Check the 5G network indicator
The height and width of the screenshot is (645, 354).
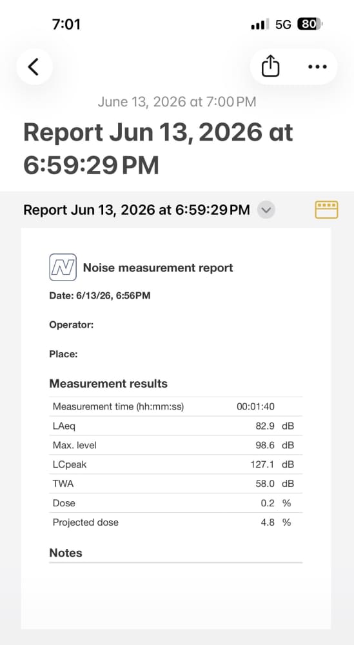click(283, 25)
